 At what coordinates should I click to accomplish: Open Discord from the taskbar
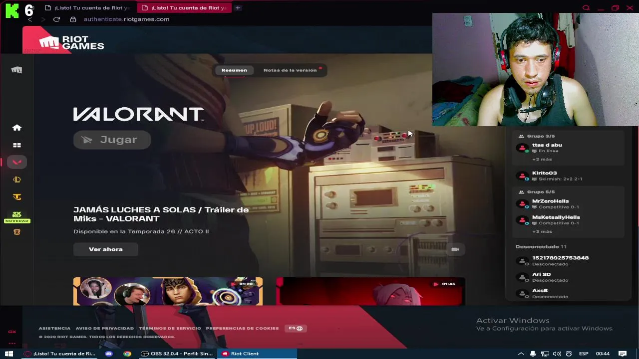click(x=109, y=354)
